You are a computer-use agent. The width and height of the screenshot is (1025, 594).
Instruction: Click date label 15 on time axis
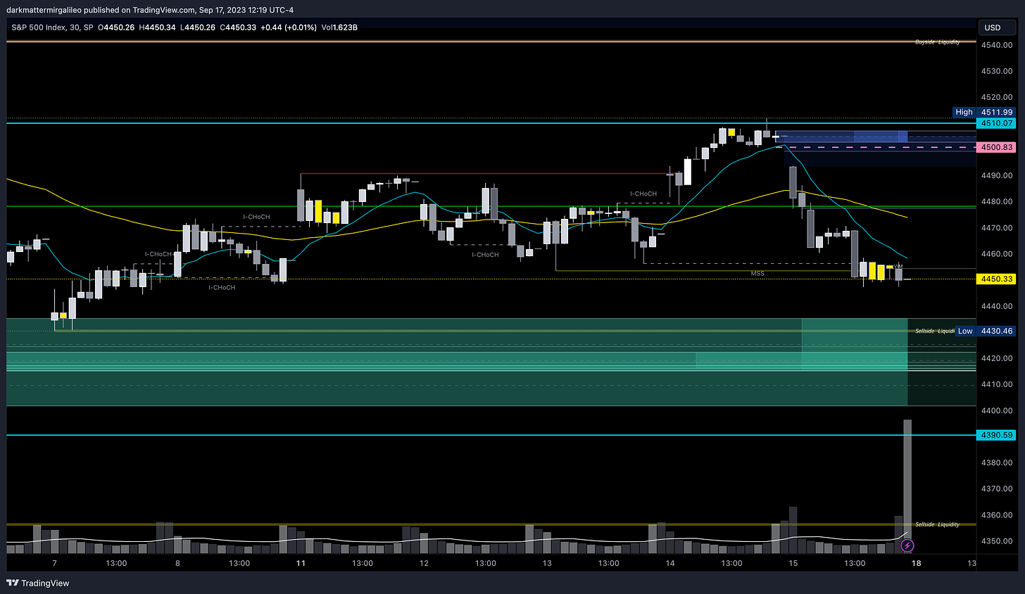pos(793,563)
